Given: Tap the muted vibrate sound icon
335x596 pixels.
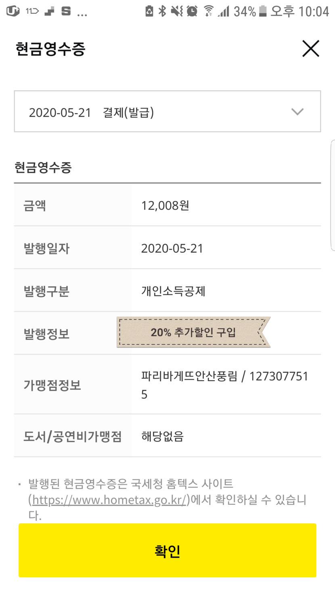Looking at the screenshot, I should point(177,11).
